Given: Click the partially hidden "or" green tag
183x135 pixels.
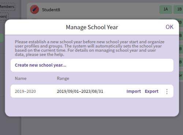Looking at the screenshot, I should (181, 75).
